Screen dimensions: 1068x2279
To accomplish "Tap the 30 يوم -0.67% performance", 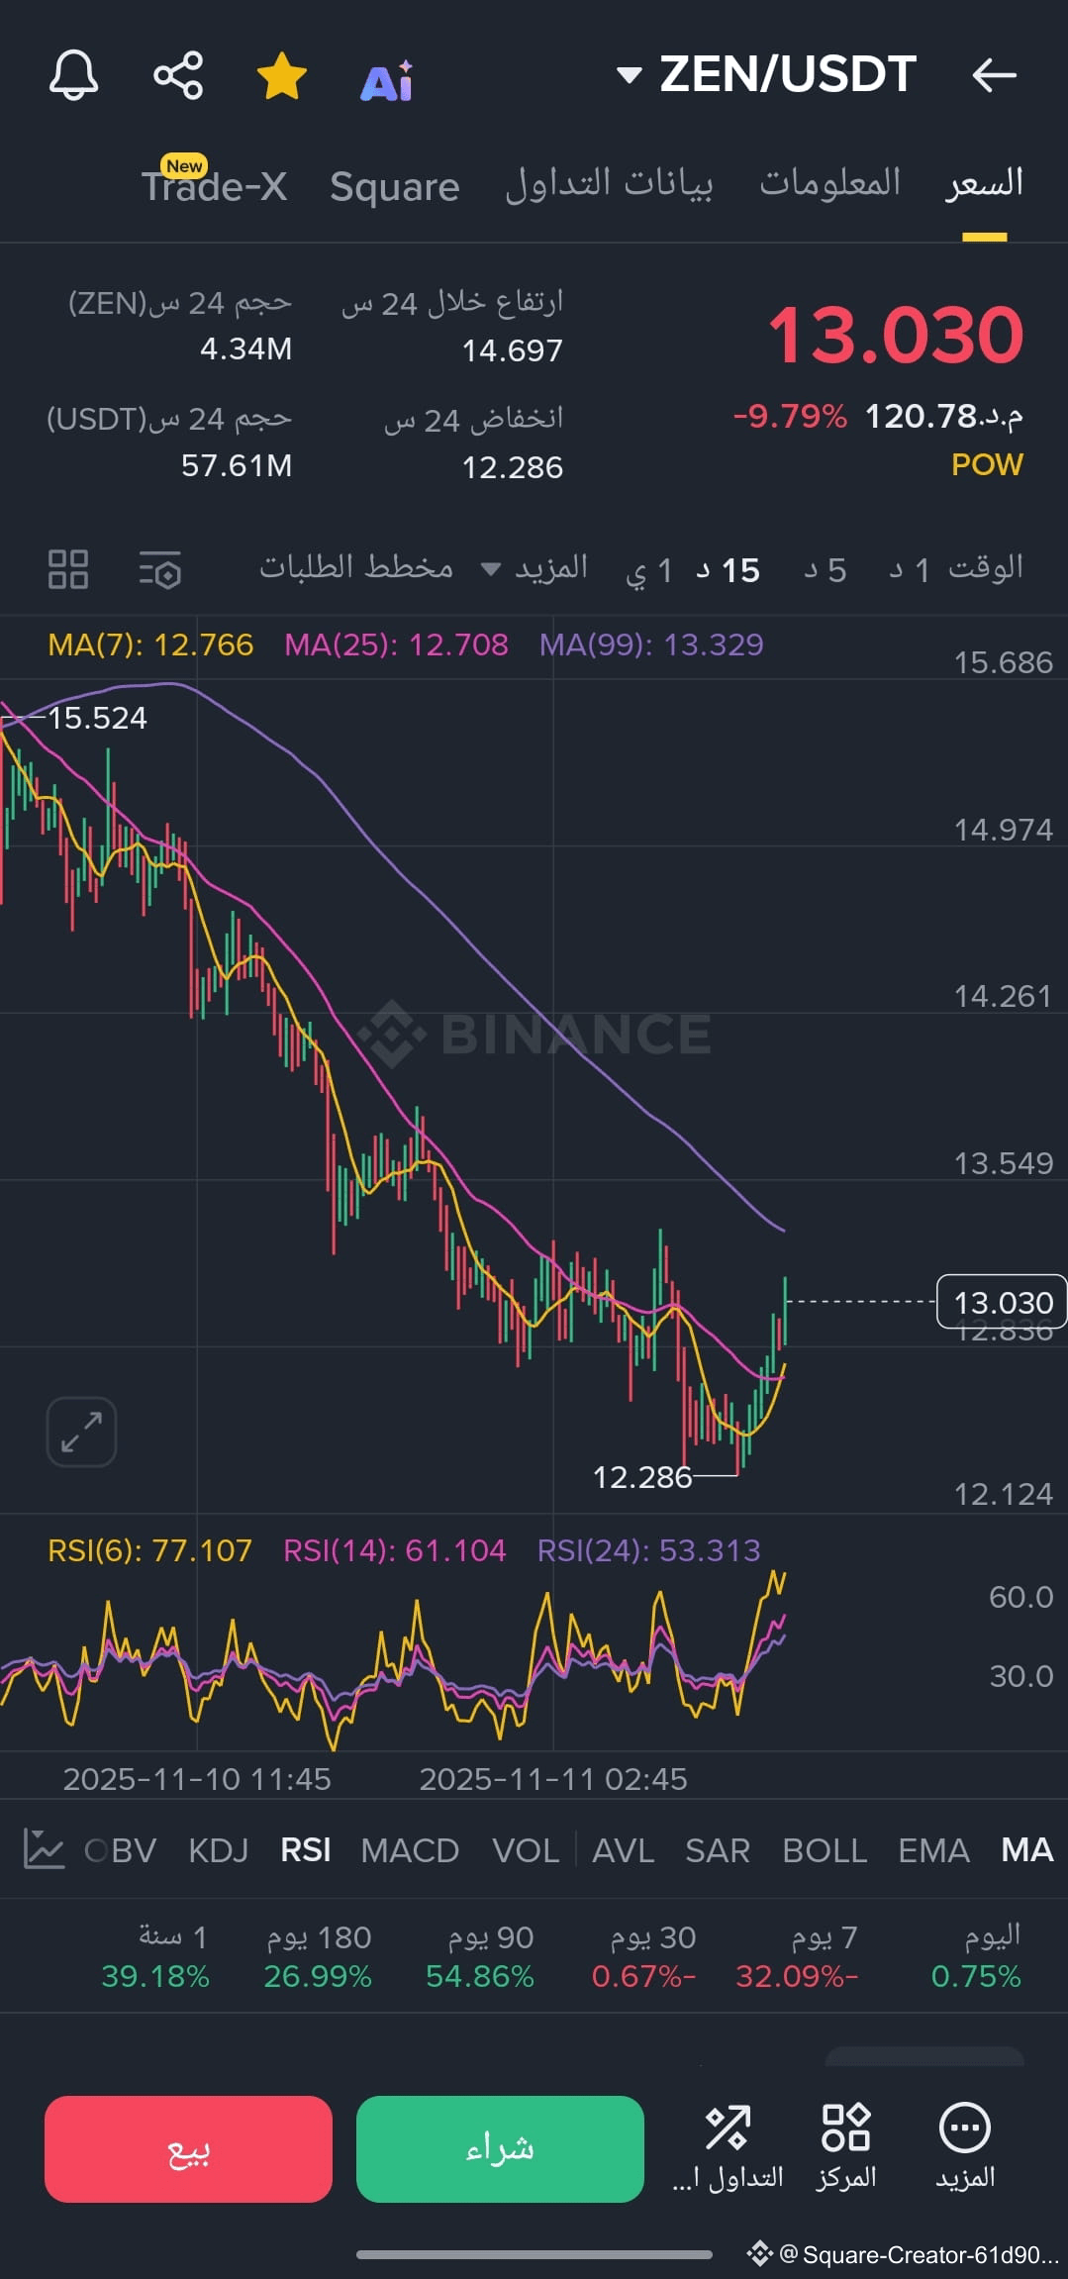I will point(644,1956).
